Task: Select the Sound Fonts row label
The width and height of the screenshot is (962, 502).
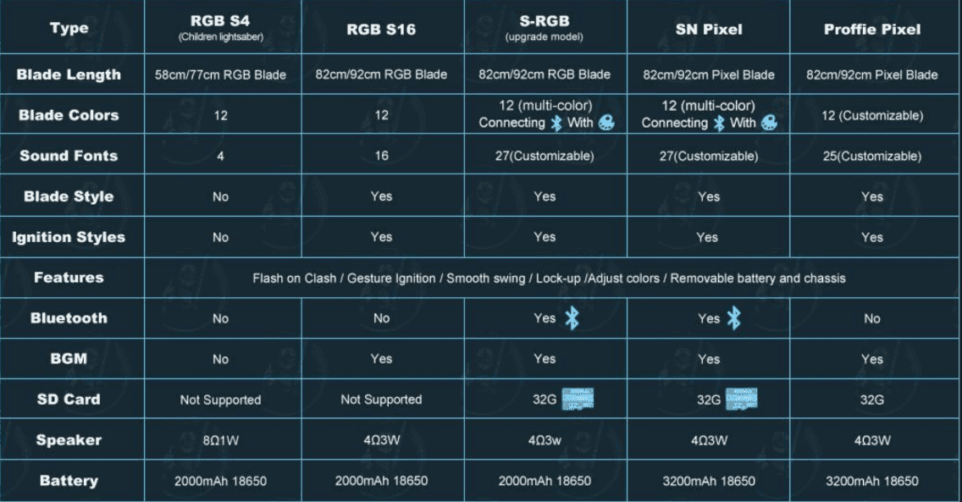Action: pos(69,156)
